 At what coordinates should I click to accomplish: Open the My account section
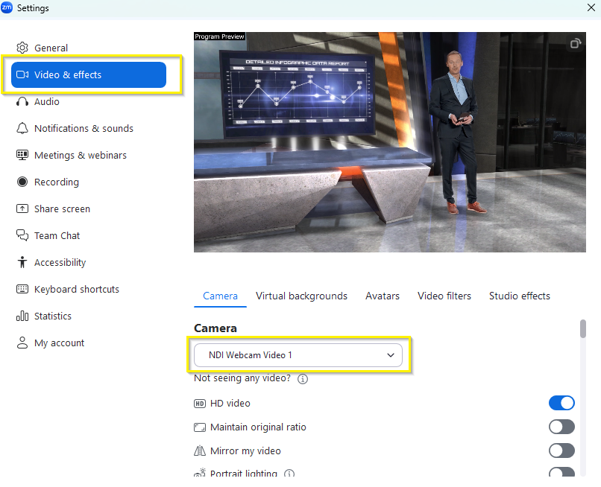[59, 343]
